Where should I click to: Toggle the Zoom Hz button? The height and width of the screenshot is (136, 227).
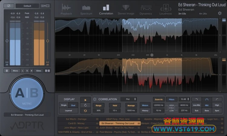159,100
